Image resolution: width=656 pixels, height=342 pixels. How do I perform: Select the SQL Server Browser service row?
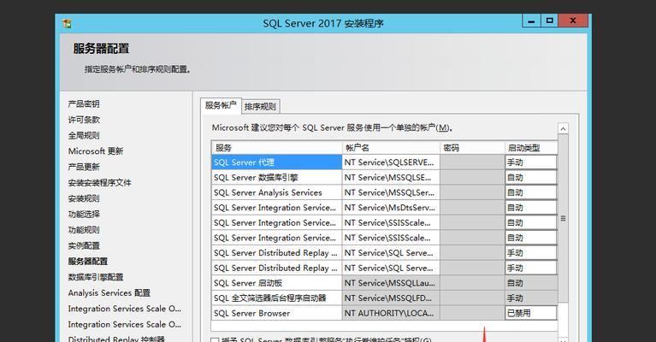click(276, 313)
